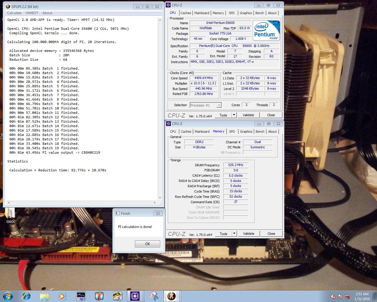Switch to Bench tab in upper CPU-Z
377x302 pixels.
[x=260, y=13]
